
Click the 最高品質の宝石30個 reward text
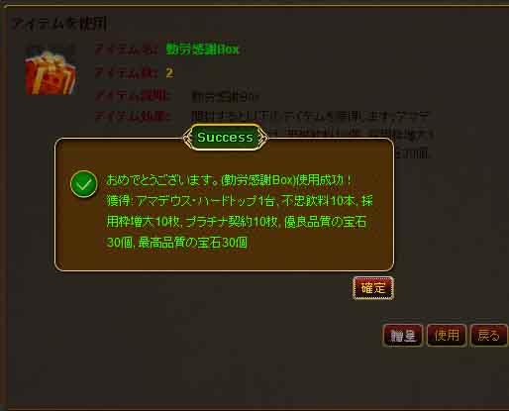[x=192, y=243]
